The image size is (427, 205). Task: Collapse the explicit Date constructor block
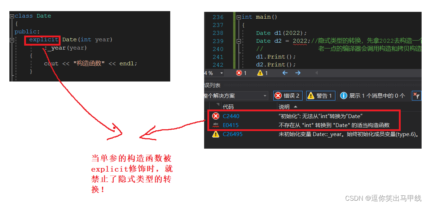[x=12, y=40]
